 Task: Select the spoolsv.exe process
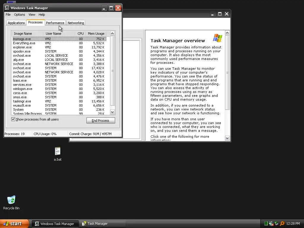pos(59,51)
